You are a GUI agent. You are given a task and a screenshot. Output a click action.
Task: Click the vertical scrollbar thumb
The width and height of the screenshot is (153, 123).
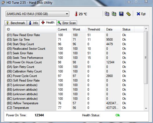146,57
